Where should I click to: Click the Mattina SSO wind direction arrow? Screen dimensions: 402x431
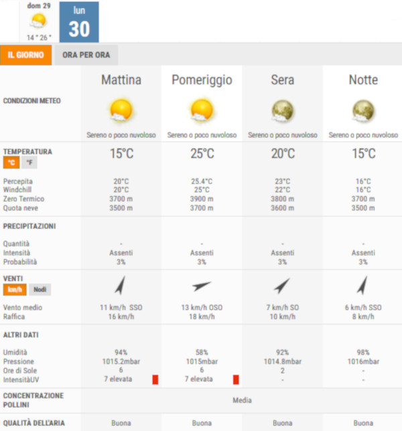tap(121, 285)
